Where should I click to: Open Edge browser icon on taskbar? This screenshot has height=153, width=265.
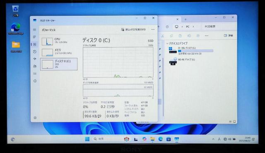pyautogui.click(x=160, y=139)
